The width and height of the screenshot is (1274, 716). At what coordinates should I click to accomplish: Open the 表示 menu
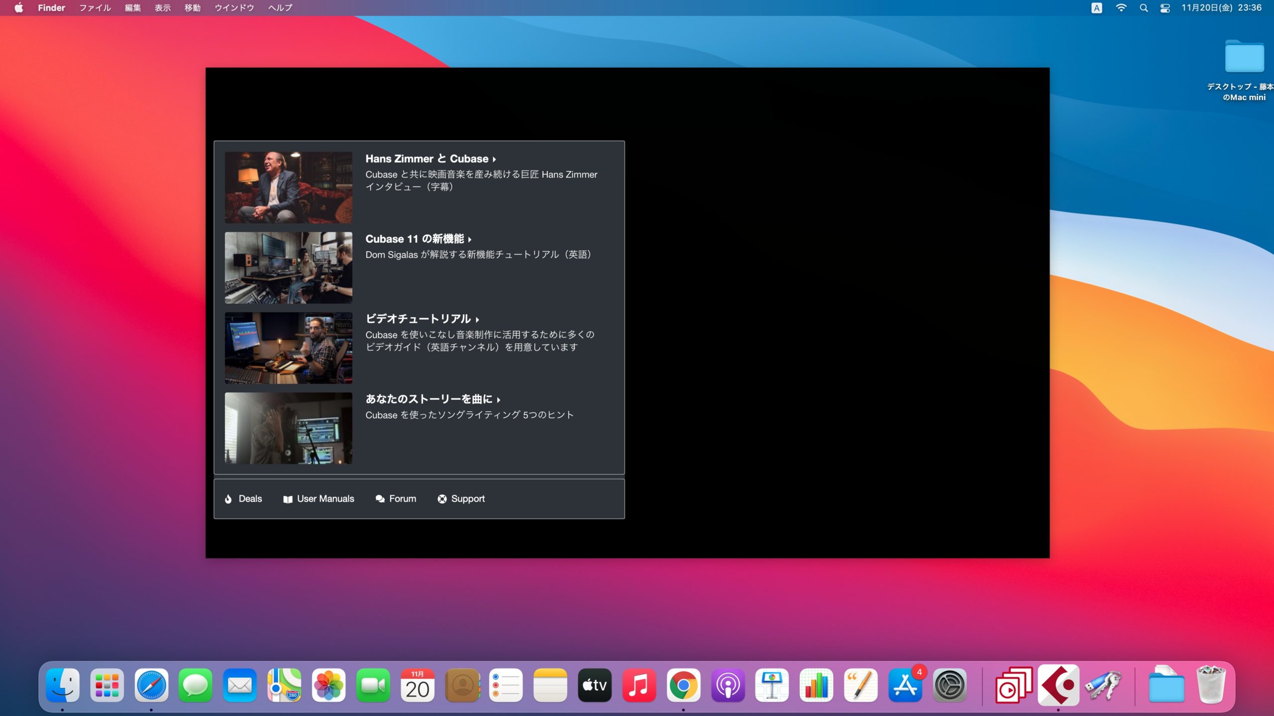coord(162,7)
